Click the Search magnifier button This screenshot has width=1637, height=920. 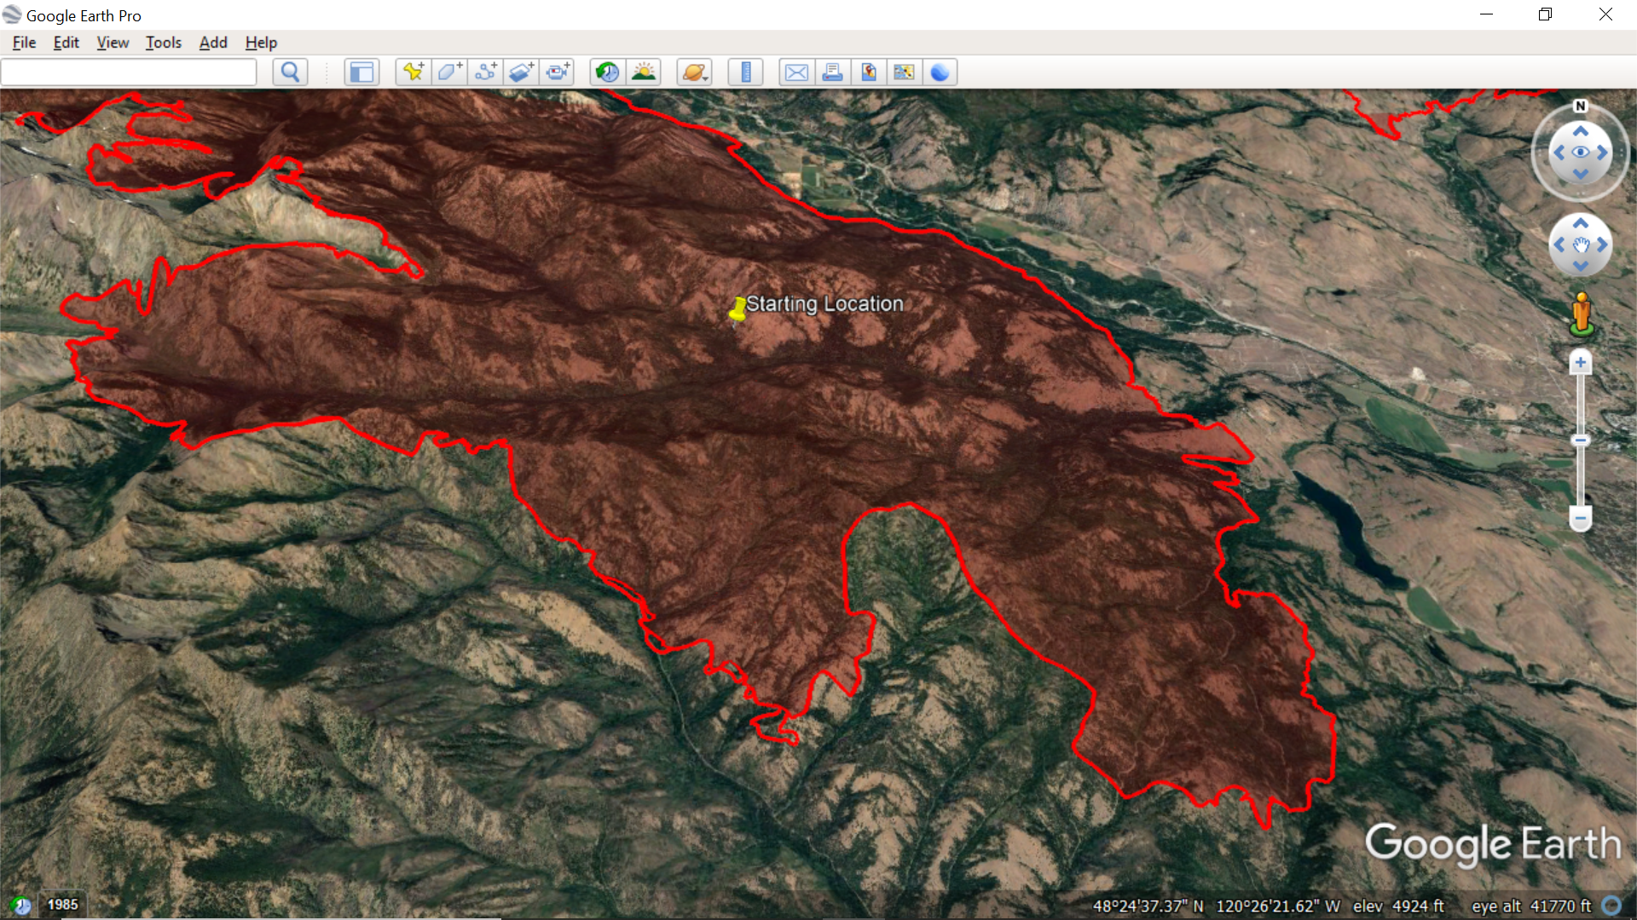(x=290, y=72)
